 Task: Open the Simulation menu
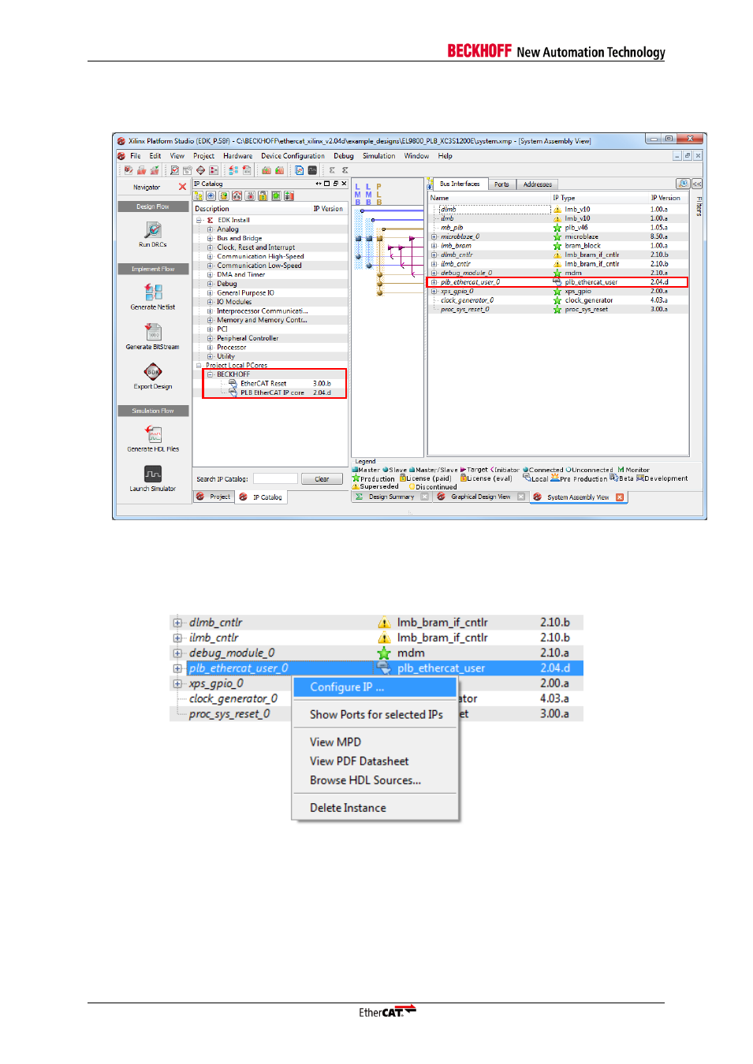[378, 156]
